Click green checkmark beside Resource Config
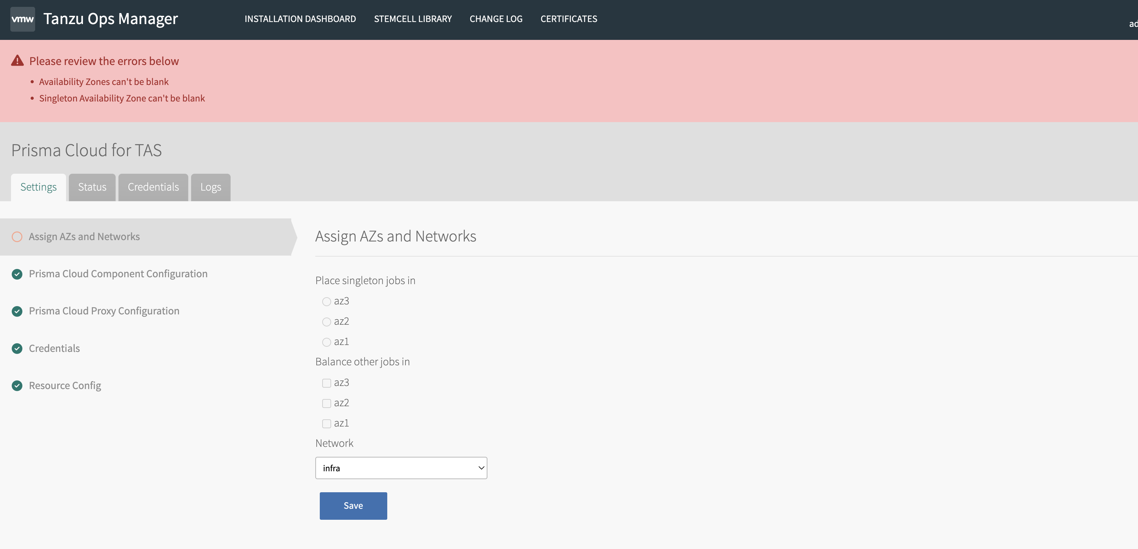Viewport: 1138px width, 549px height. pos(17,386)
